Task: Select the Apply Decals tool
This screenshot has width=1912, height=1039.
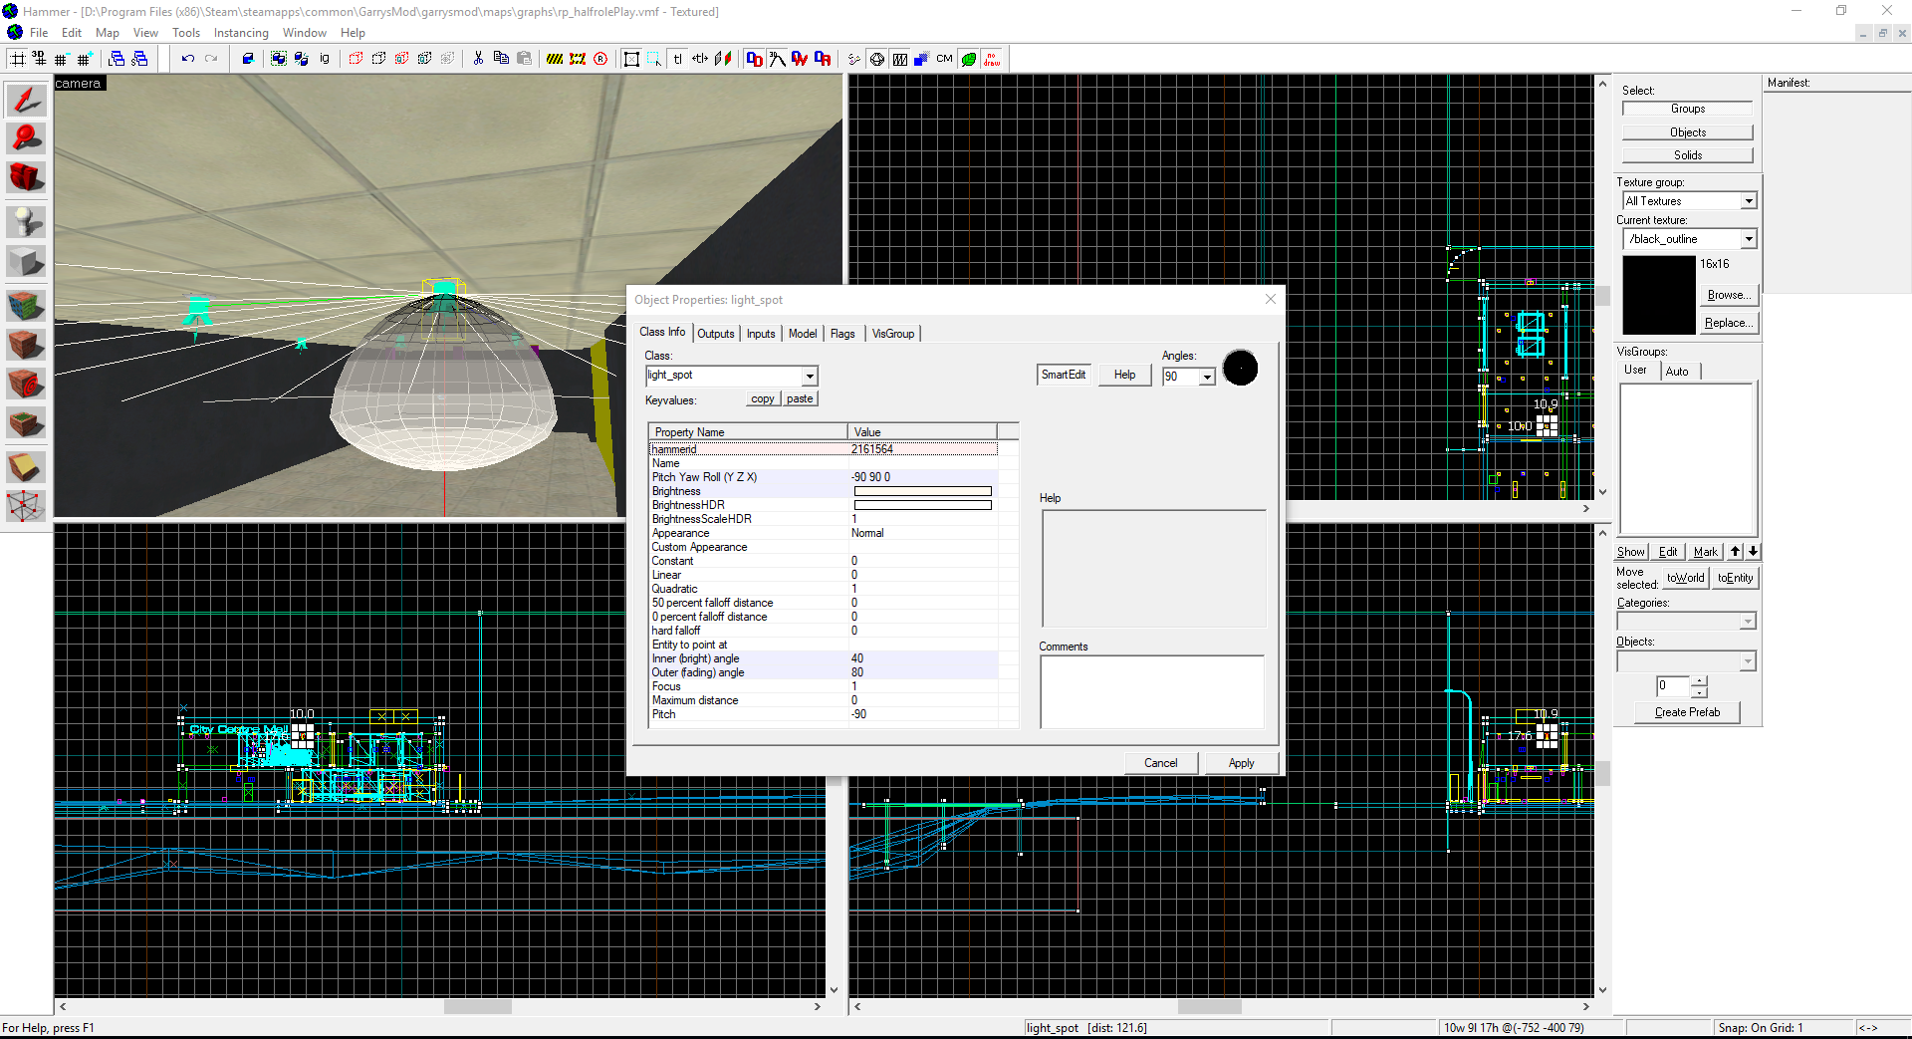Action: (26, 385)
